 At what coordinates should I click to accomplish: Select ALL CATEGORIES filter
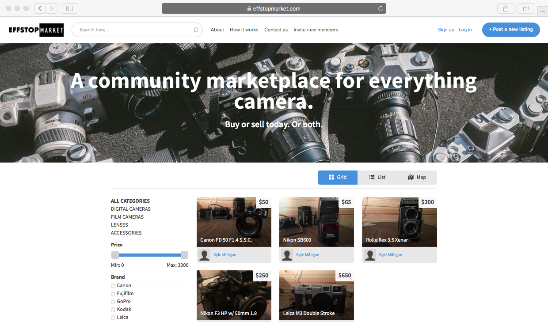130,201
